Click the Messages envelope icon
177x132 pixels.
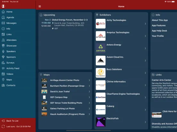point(3,23)
